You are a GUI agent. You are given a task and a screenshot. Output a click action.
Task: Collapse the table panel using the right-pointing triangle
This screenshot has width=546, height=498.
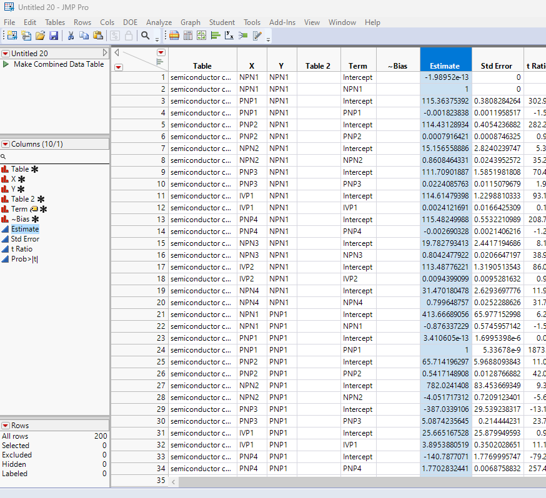[x=105, y=53]
